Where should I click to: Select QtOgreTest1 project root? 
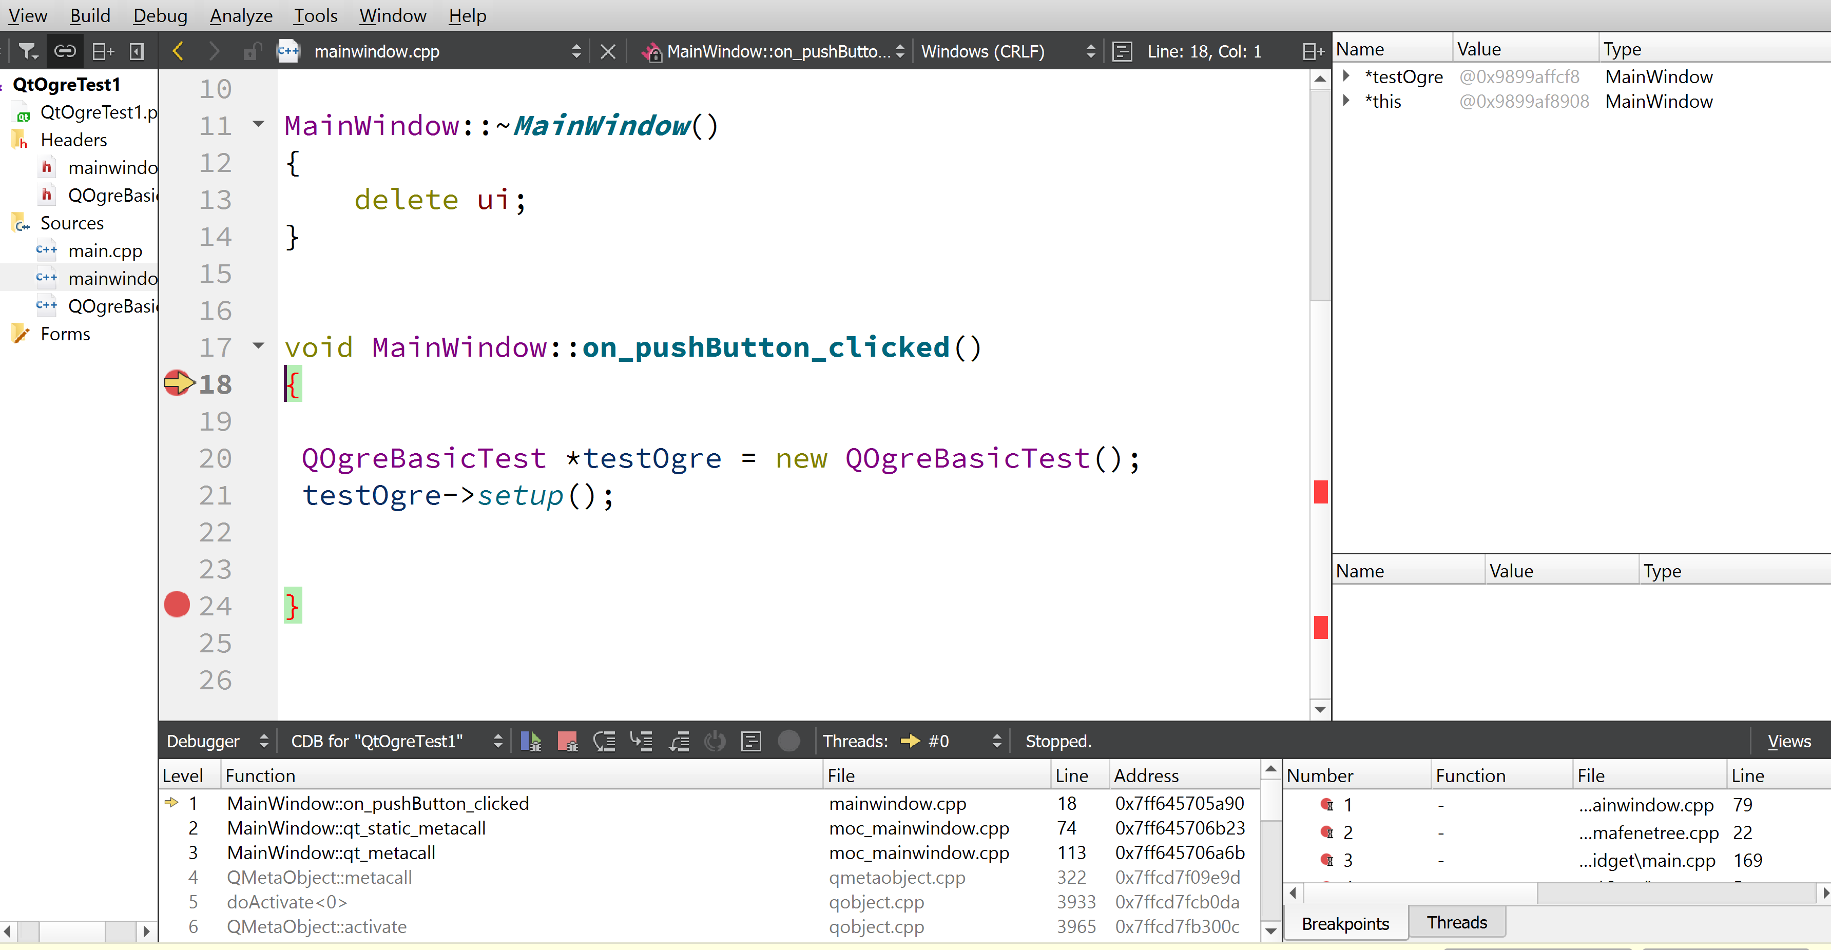pos(66,84)
